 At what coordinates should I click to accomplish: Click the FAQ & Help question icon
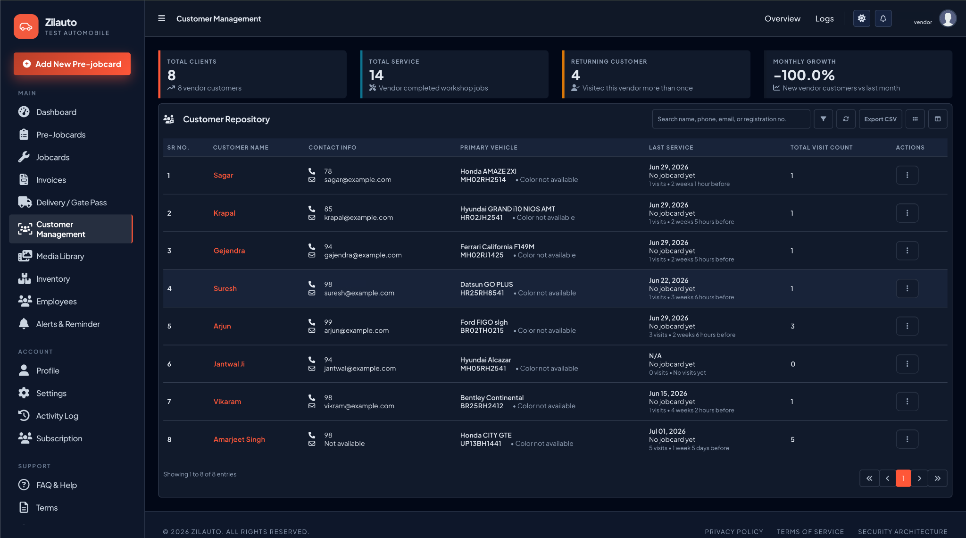tap(24, 485)
